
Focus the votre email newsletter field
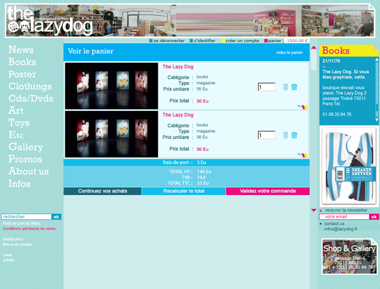coord(344,217)
